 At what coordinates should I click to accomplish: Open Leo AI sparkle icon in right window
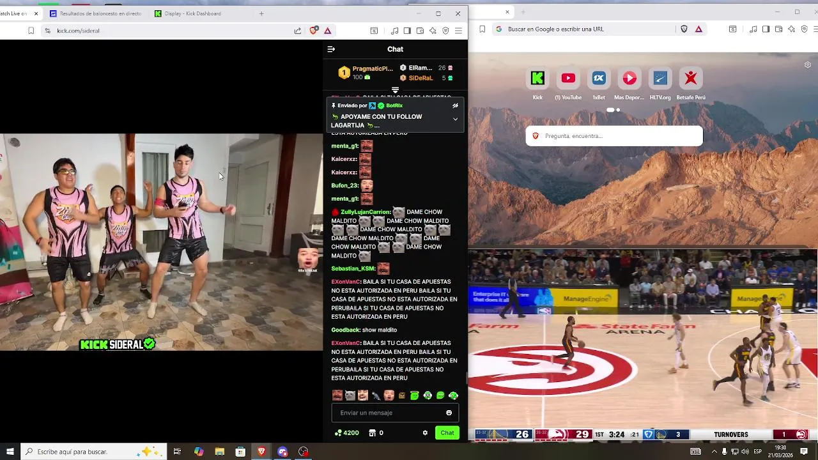791,29
